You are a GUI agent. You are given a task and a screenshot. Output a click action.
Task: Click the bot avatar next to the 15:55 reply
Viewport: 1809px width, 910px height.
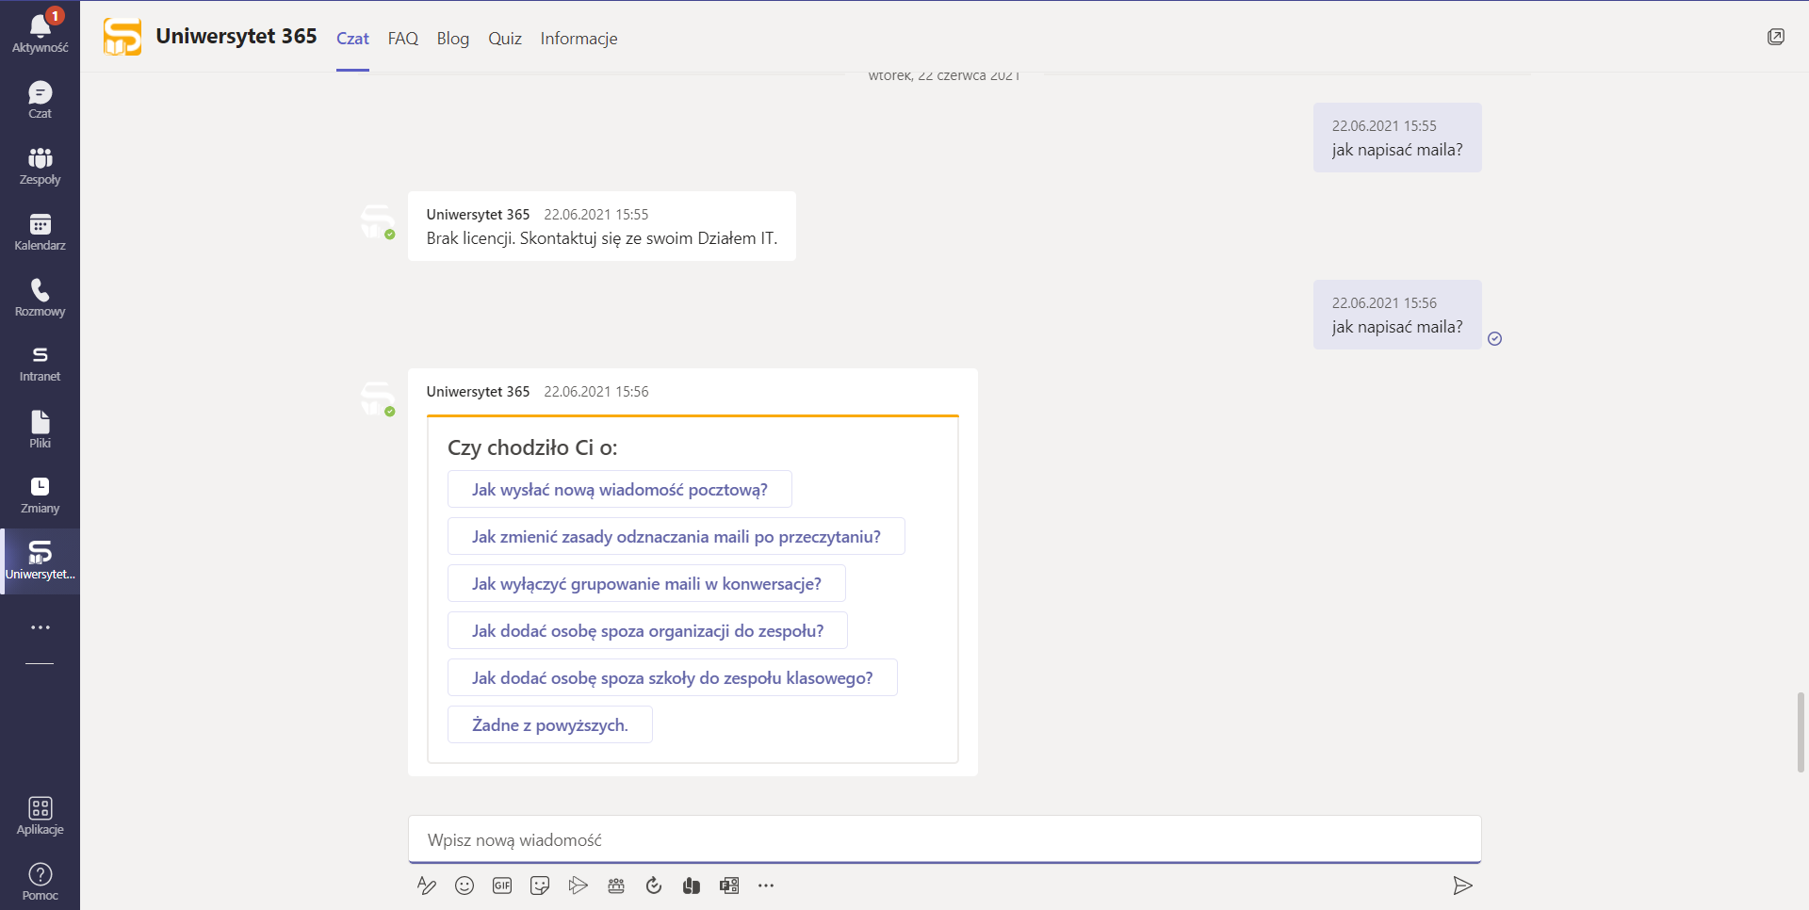pyautogui.click(x=378, y=221)
